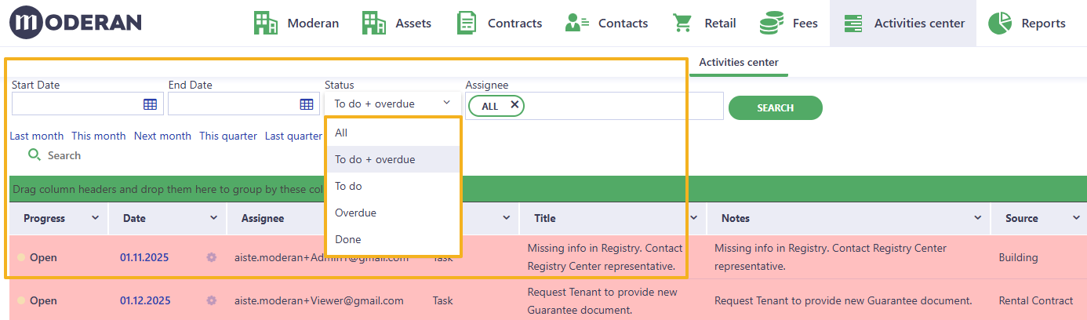Screen dimensions: 1087x320
Task: Click the magnifier icon beside Search
Action: click(x=35, y=155)
